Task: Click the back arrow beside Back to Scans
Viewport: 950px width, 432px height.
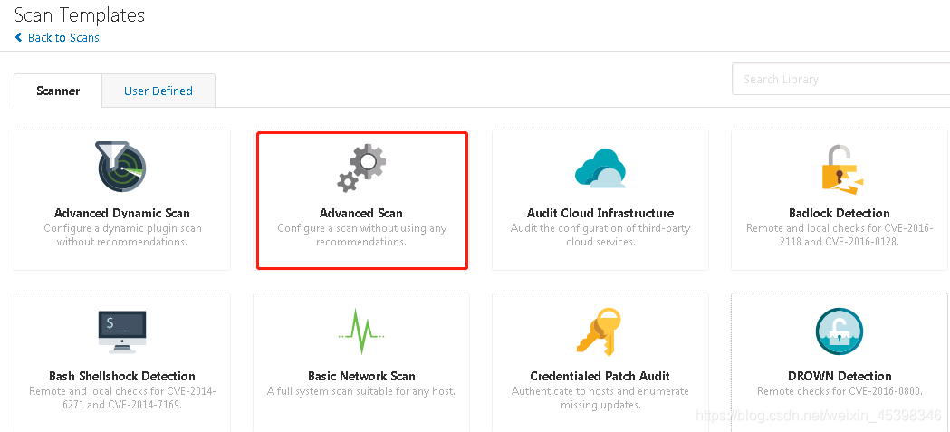Action: click(x=19, y=37)
